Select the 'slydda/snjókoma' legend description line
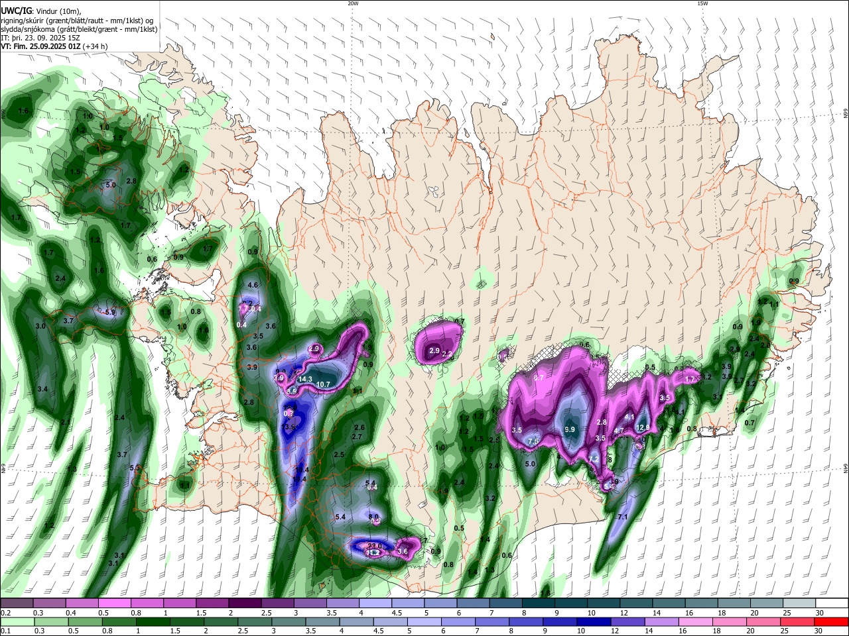The height and width of the screenshot is (636, 849). pyautogui.click(x=79, y=28)
